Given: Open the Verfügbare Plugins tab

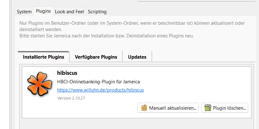Looking at the screenshot, I should [x=96, y=57].
